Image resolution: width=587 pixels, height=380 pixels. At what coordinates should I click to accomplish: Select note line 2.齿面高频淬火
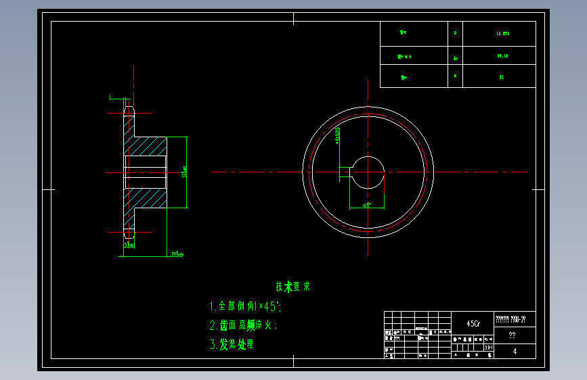(x=243, y=325)
